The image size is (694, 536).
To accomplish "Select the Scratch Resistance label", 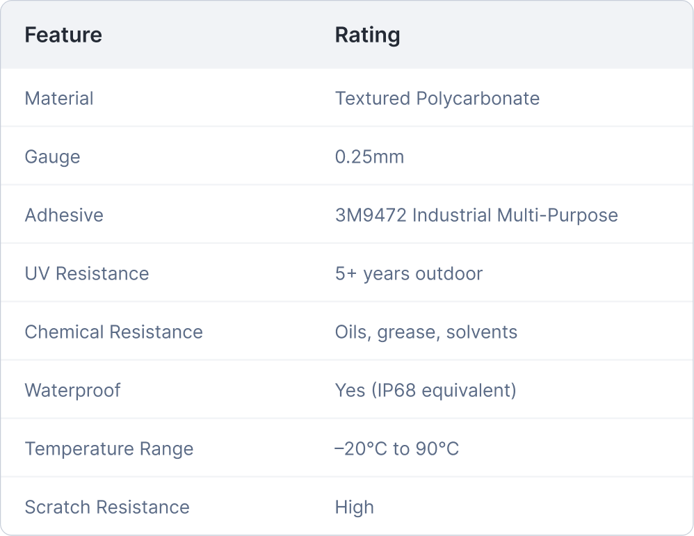I will (x=107, y=507).
